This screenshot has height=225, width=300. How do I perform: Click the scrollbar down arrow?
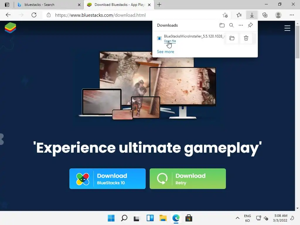point(297,208)
